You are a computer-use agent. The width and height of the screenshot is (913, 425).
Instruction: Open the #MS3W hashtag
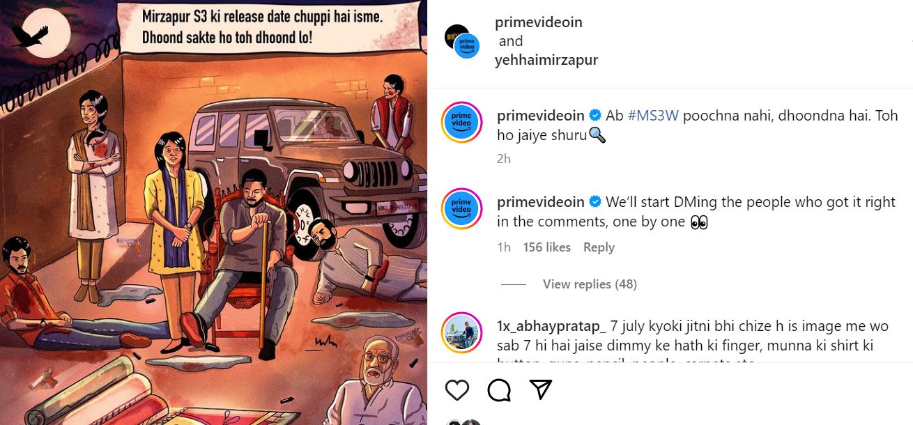click(x=653, y=115)
